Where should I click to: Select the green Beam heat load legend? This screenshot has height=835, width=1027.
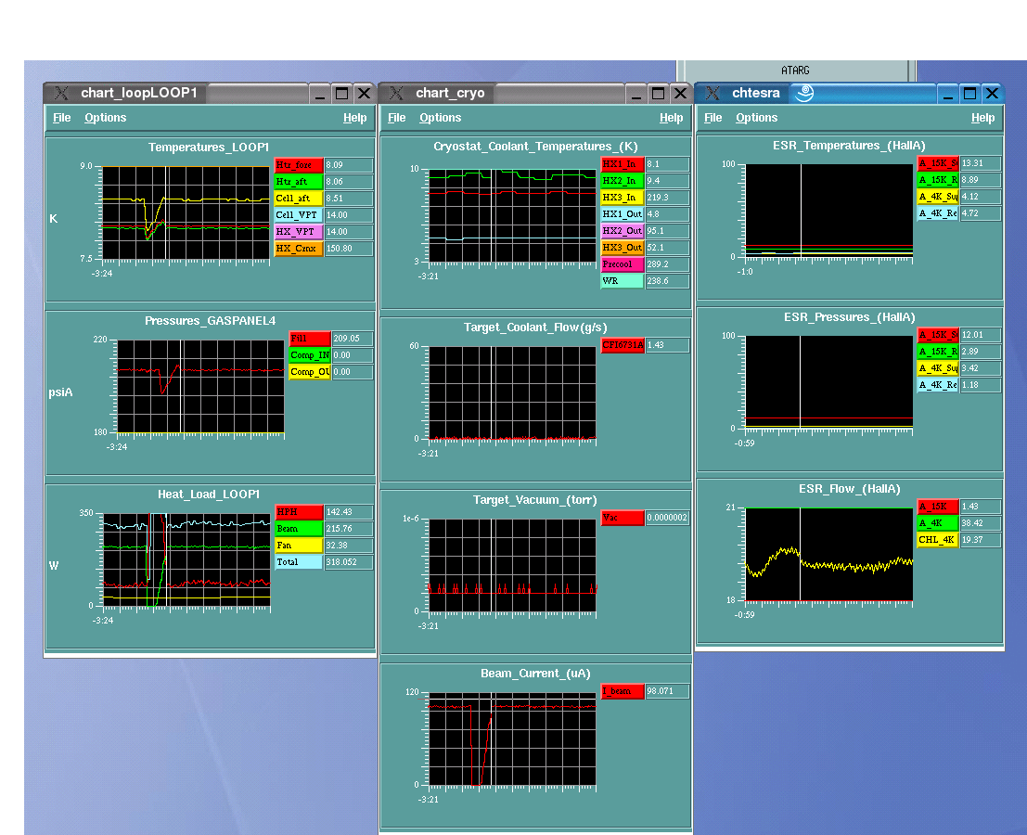pyautogui.click(x=299, y=529)
